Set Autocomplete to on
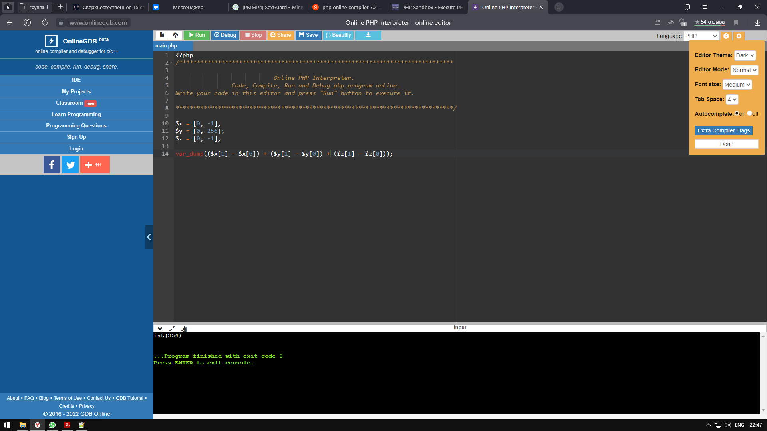 (x=737, y=113)
